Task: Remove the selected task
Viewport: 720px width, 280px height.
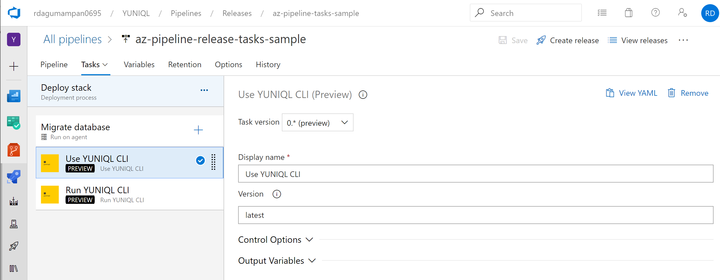Action: pos(688,93)
